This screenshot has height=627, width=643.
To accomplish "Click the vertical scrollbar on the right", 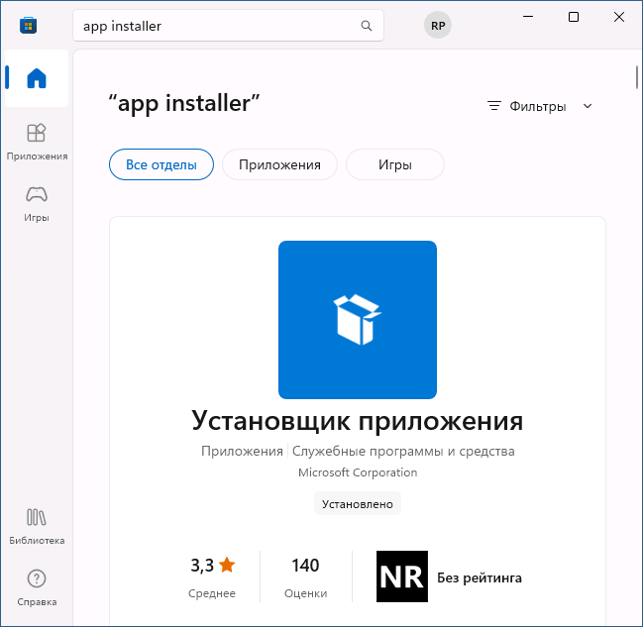I will tap(637, 77).
